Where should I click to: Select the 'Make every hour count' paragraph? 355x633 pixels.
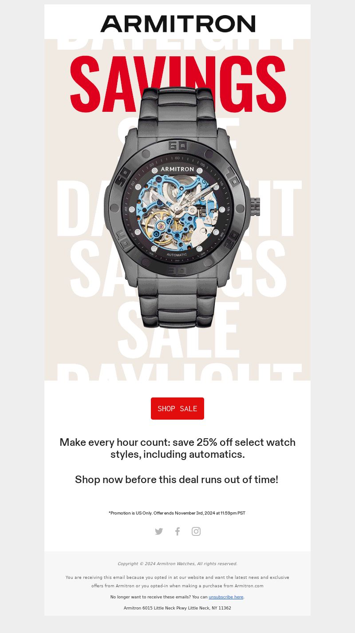point(177,448)
